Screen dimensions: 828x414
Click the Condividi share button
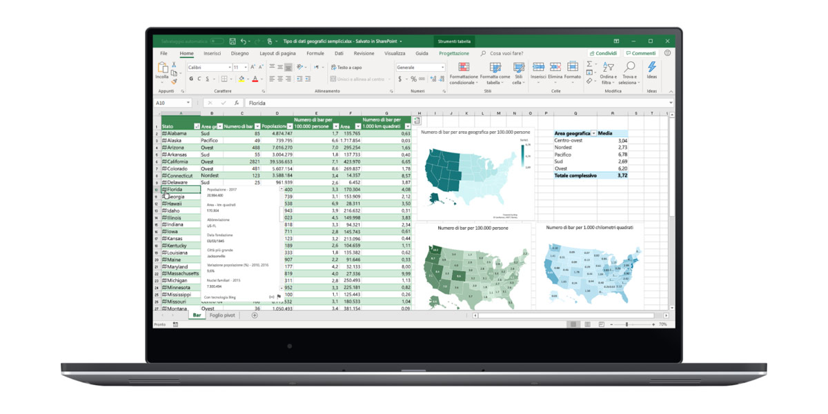click(x=604, y=53)
